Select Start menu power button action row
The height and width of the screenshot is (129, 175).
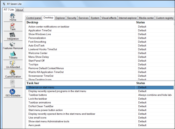pyautogui.click(x=100, y=110)
